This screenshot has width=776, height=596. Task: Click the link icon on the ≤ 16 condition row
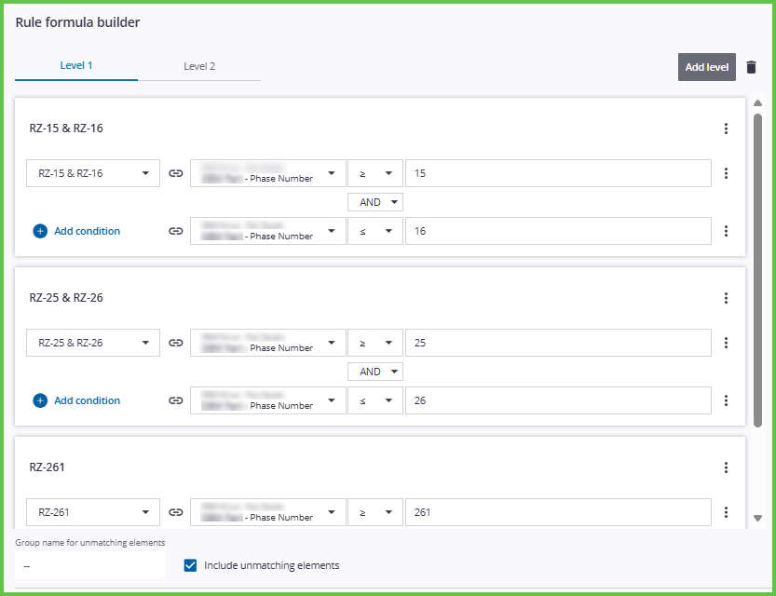(x=176, y=231)
